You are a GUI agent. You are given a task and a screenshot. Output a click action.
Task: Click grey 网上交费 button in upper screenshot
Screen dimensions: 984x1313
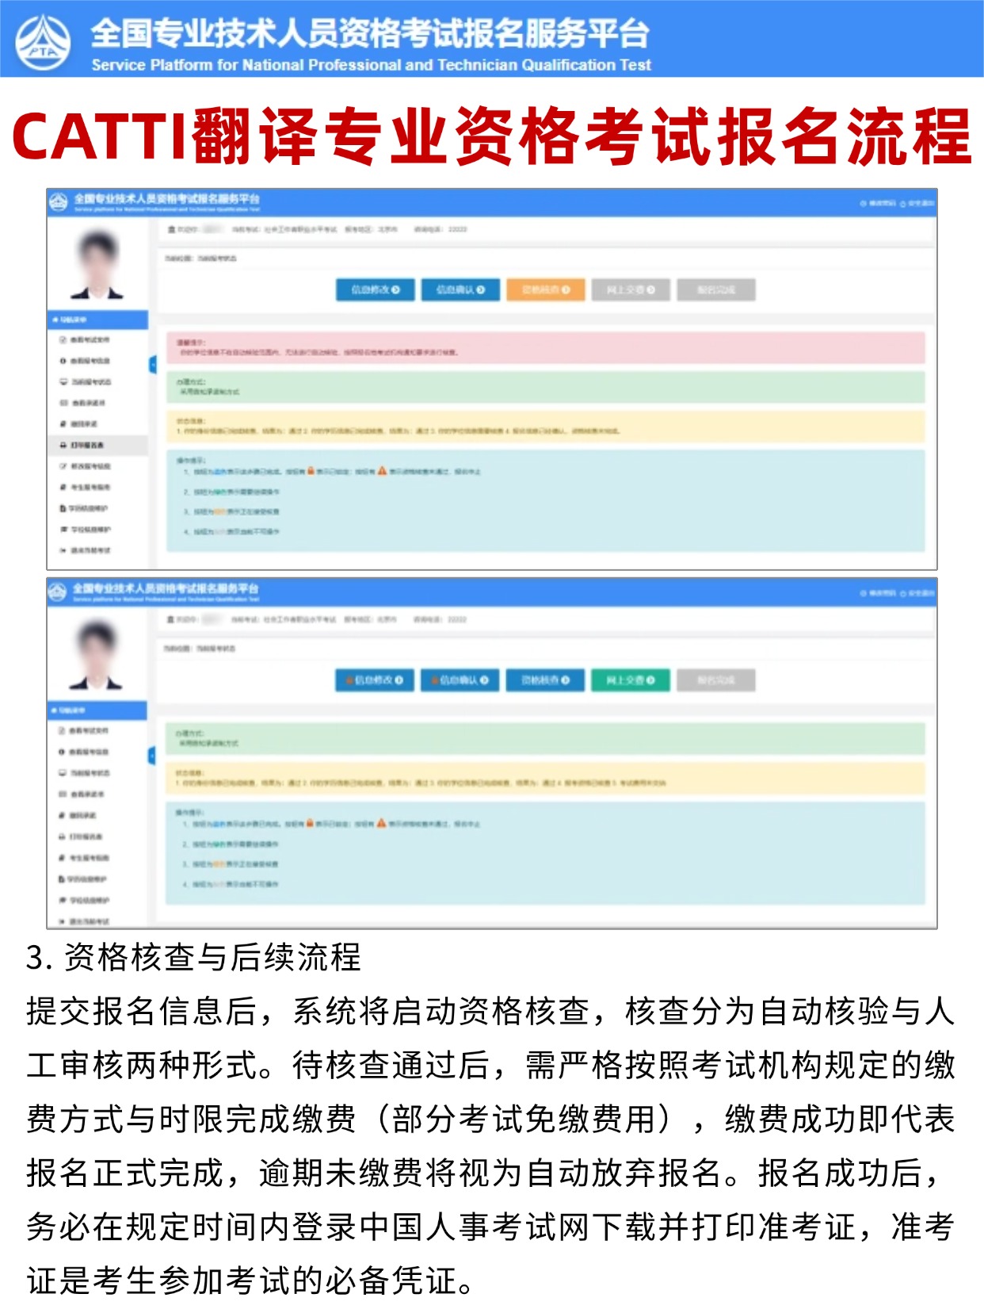point(631,290)
